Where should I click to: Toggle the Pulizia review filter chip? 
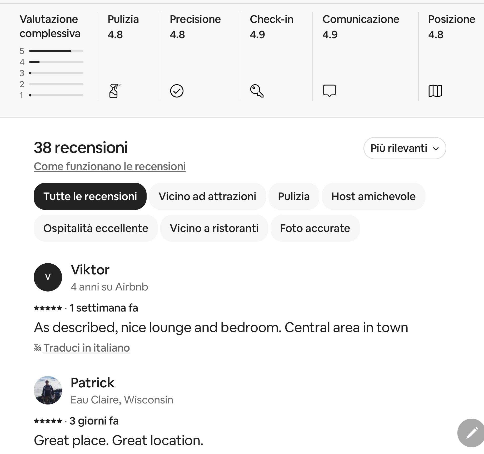[293, 196]
